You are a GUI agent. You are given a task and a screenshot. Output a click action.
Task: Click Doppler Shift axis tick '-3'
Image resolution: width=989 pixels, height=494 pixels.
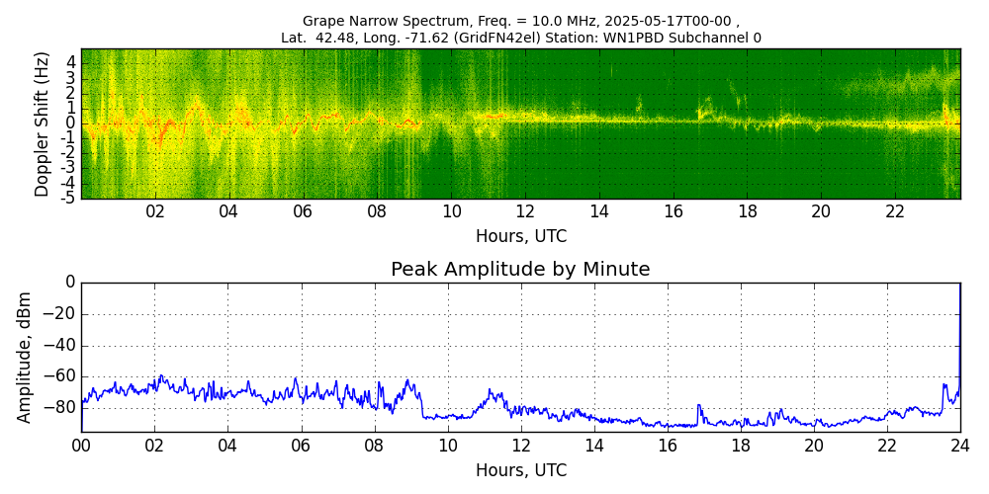click(x=69, y=168)
